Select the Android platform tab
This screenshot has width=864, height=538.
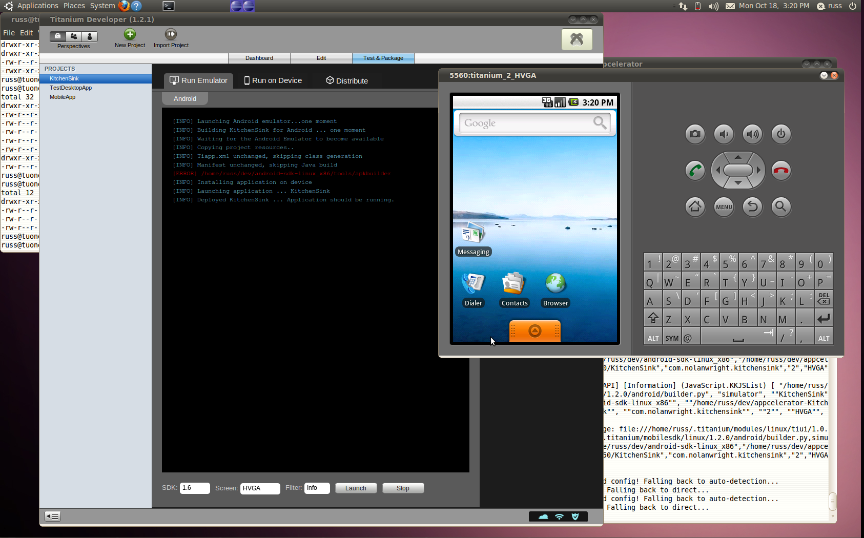185,99
